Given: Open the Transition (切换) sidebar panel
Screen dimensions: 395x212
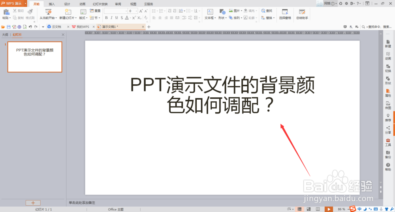Looking at the screenshot, I should [388, 68].
